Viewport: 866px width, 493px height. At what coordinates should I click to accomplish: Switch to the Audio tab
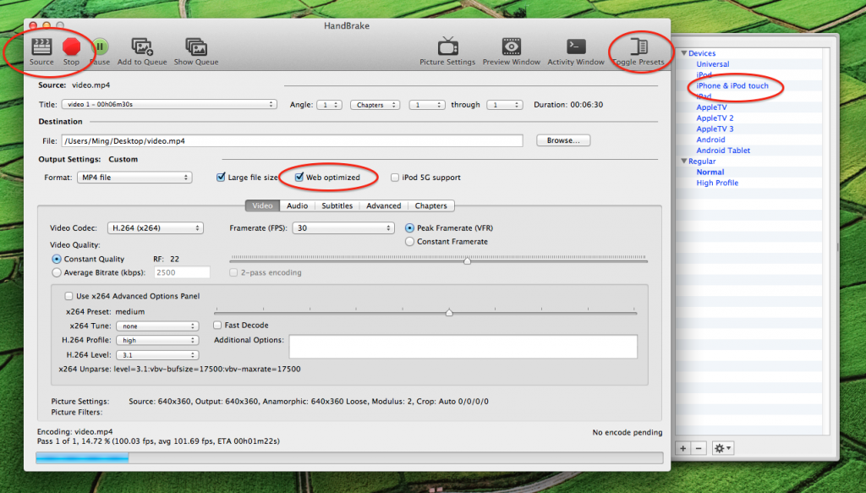(x=297, y=205)
